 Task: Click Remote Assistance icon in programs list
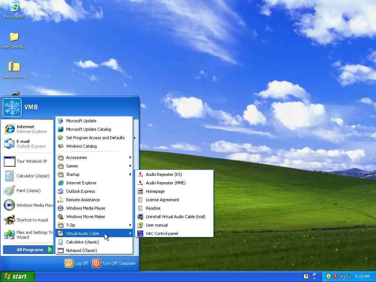[61, 200]
